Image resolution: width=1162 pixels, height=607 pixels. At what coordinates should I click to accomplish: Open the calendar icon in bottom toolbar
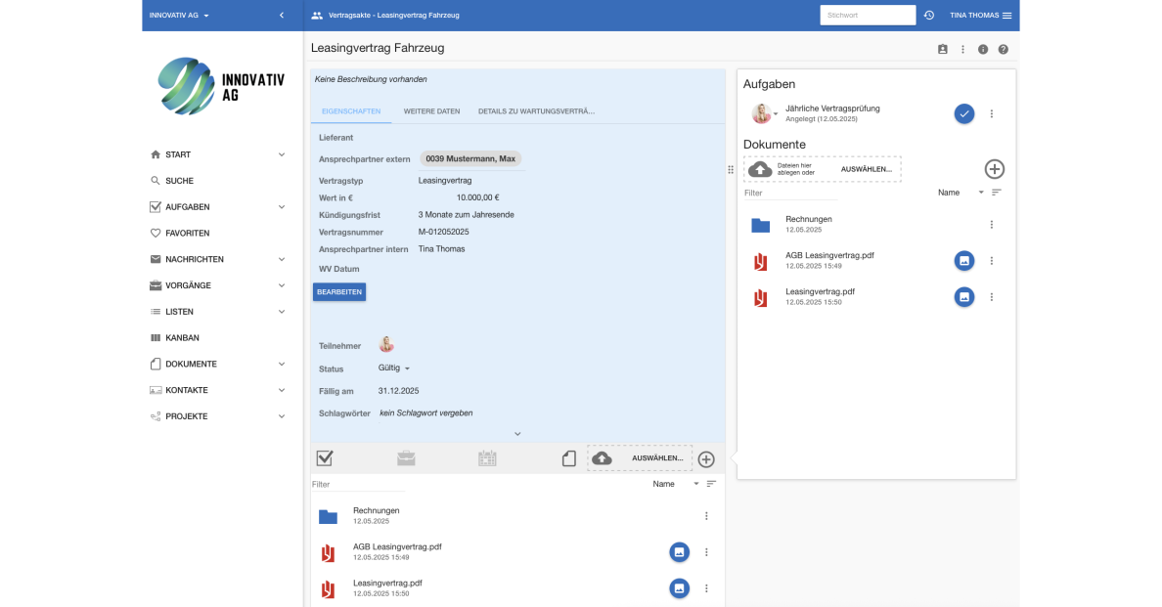tap(487, 458)
